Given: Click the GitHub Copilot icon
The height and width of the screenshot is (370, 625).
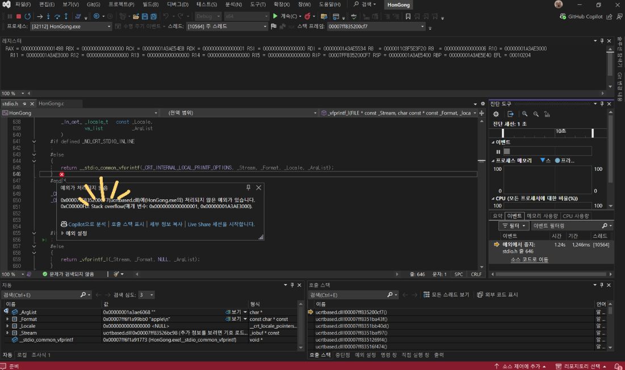Looking at the screenshot, I should point(563,16).
